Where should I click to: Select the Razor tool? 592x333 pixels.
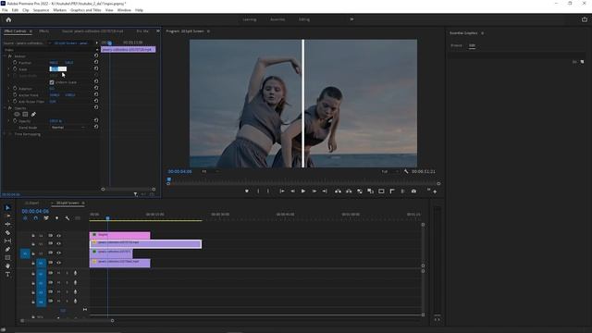point(7,232)
